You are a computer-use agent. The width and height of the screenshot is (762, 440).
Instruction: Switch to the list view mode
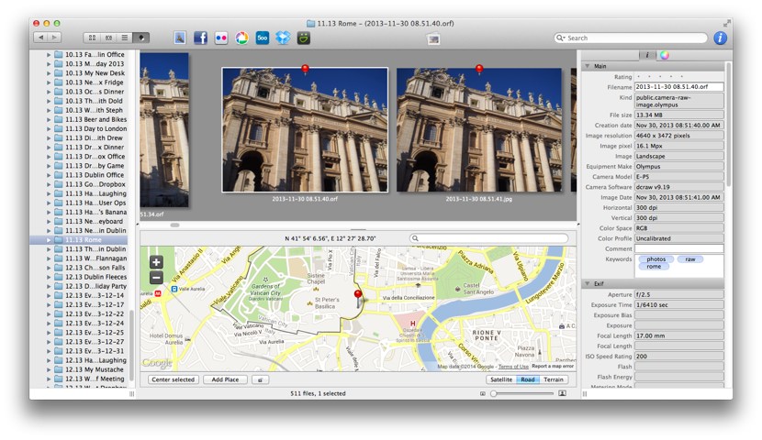click(x=125, y=38)
